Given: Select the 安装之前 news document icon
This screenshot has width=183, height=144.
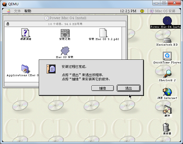Looking at the screenshot, I should pyautogui.click(x=65, y=33).
